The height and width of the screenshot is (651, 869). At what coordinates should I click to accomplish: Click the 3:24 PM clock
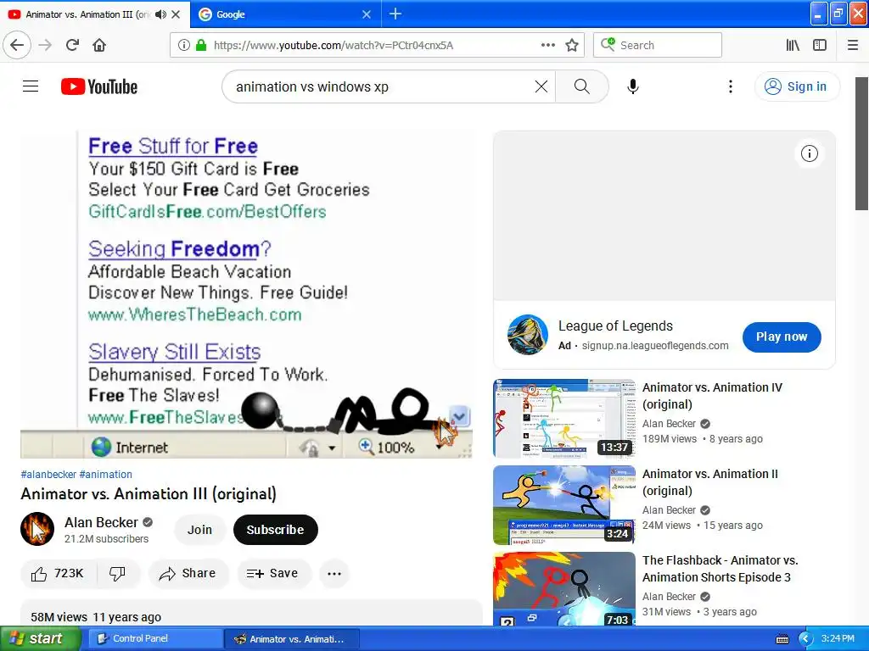point(838,639)
